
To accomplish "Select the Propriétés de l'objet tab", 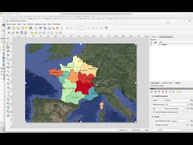I will (x=167, y=83).
